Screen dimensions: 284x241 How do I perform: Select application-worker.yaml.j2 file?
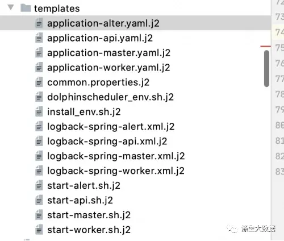108,68
